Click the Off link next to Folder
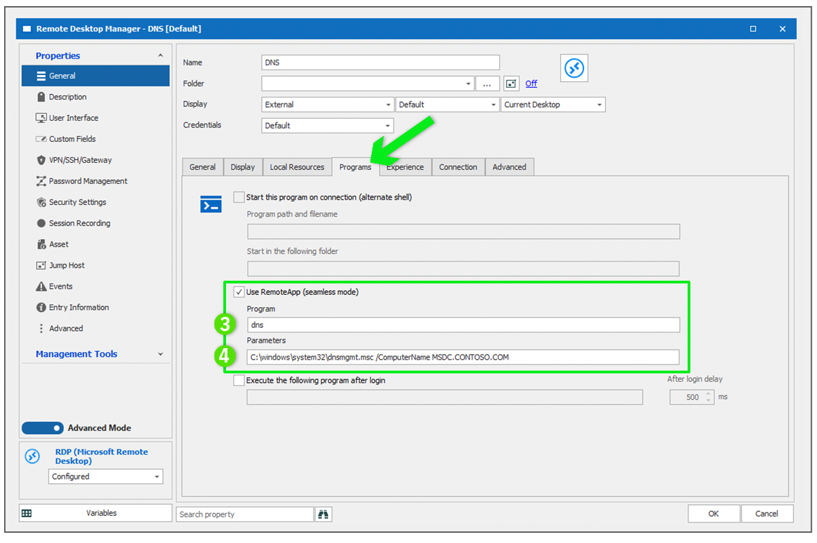The width and height of the screenshot is (817, 543). [531, 84]
